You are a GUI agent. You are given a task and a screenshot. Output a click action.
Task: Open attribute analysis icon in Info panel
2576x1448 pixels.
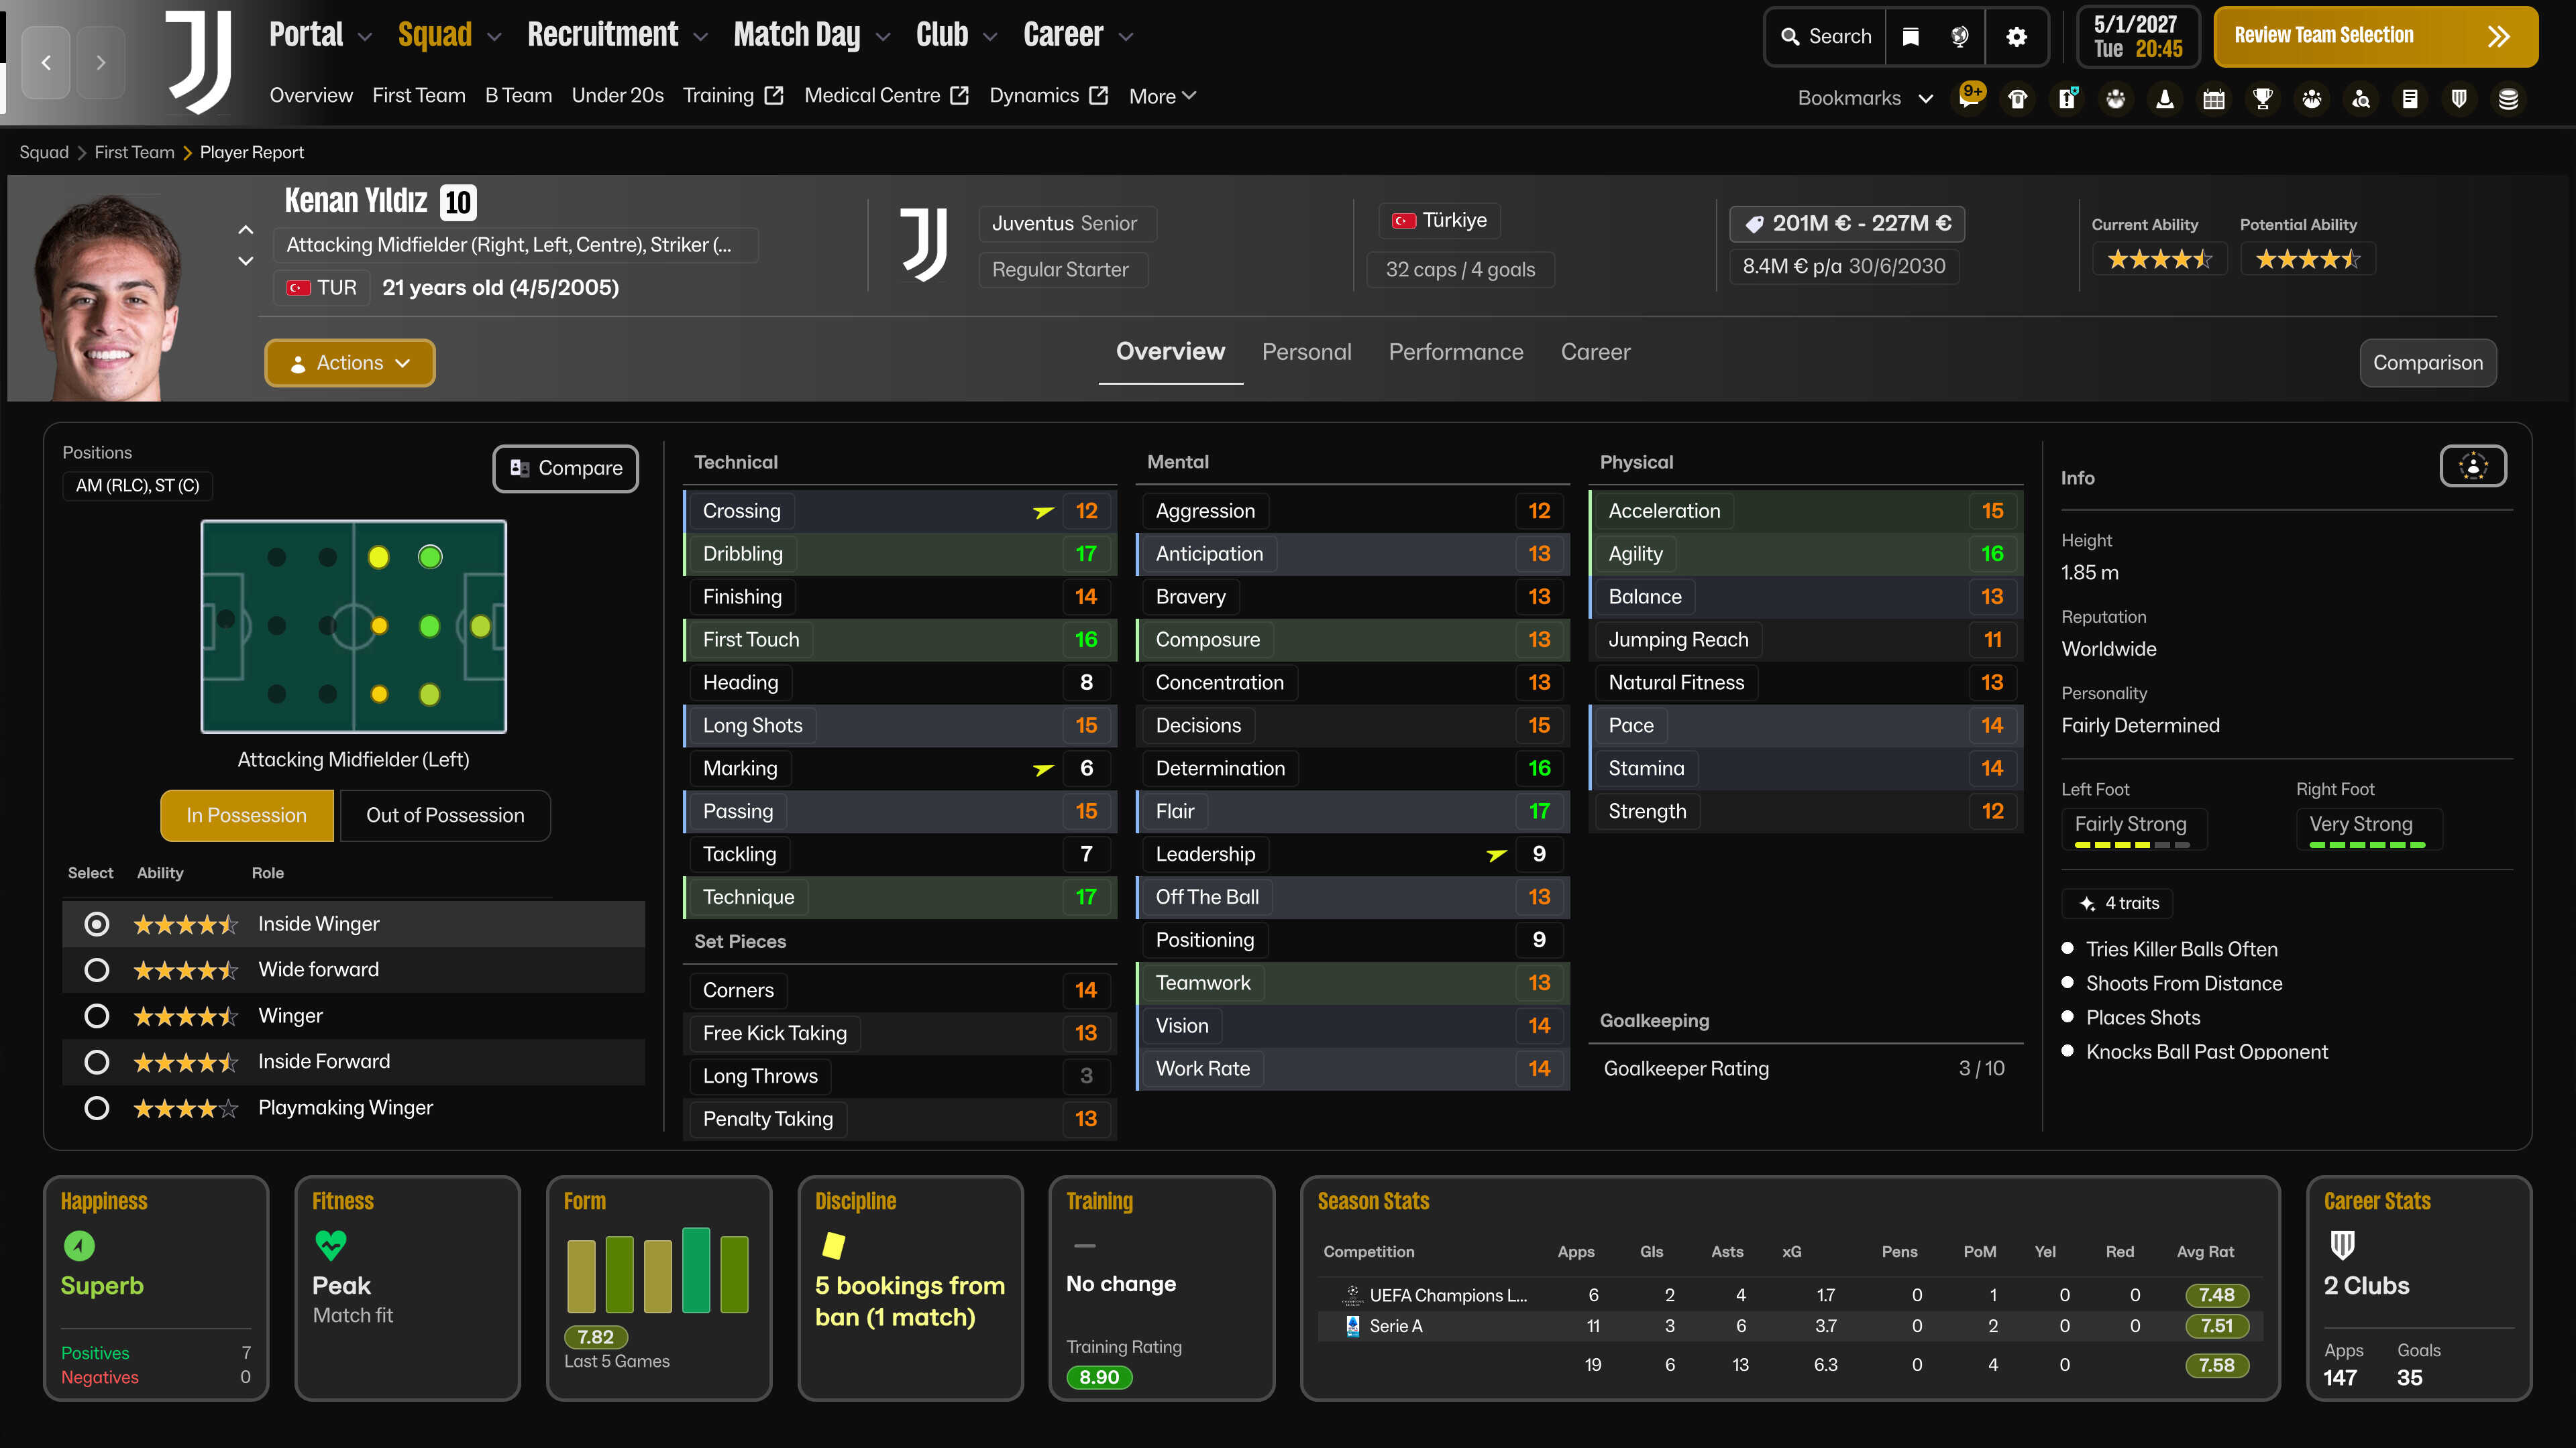[x=2473, y=467]
